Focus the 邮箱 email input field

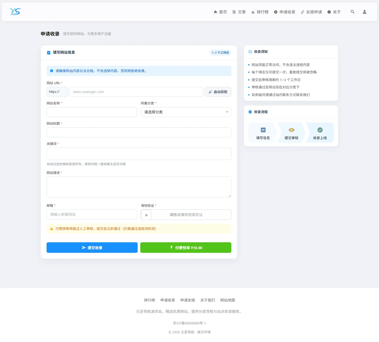92,214
